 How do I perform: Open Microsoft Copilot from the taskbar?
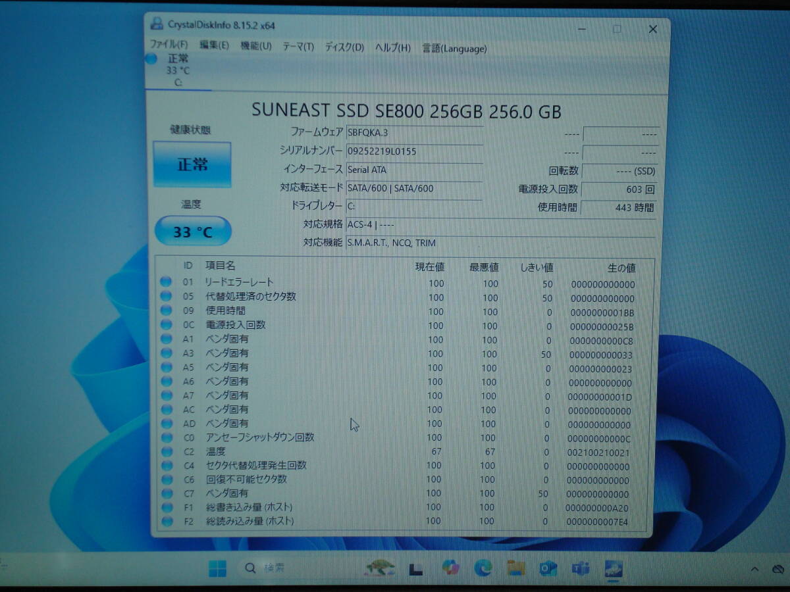pos(450,568)
